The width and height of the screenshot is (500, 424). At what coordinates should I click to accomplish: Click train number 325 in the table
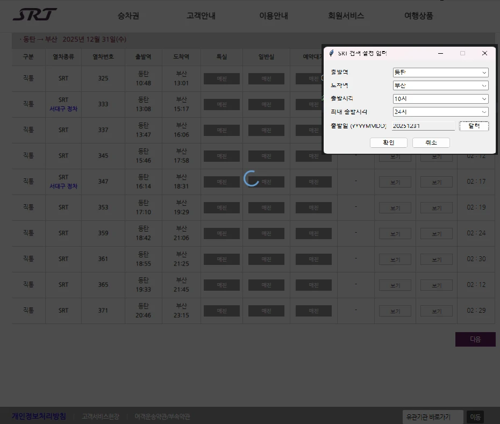(103, 78)
